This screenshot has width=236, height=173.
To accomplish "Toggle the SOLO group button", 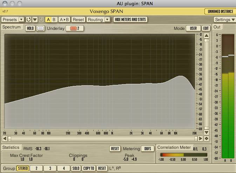I will (76, 168).
